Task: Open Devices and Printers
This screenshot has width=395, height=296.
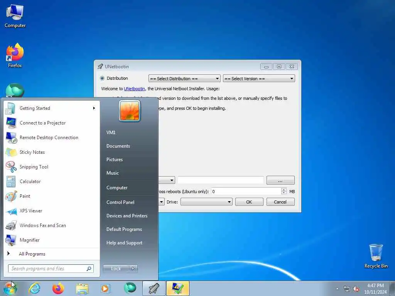Action: click(127, 216)
